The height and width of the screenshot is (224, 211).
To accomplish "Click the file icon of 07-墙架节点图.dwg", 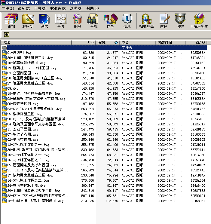I will coord(5,134).
